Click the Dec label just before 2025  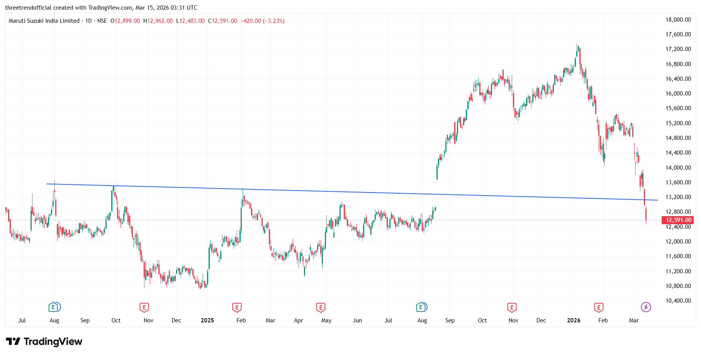coord(177,320)
